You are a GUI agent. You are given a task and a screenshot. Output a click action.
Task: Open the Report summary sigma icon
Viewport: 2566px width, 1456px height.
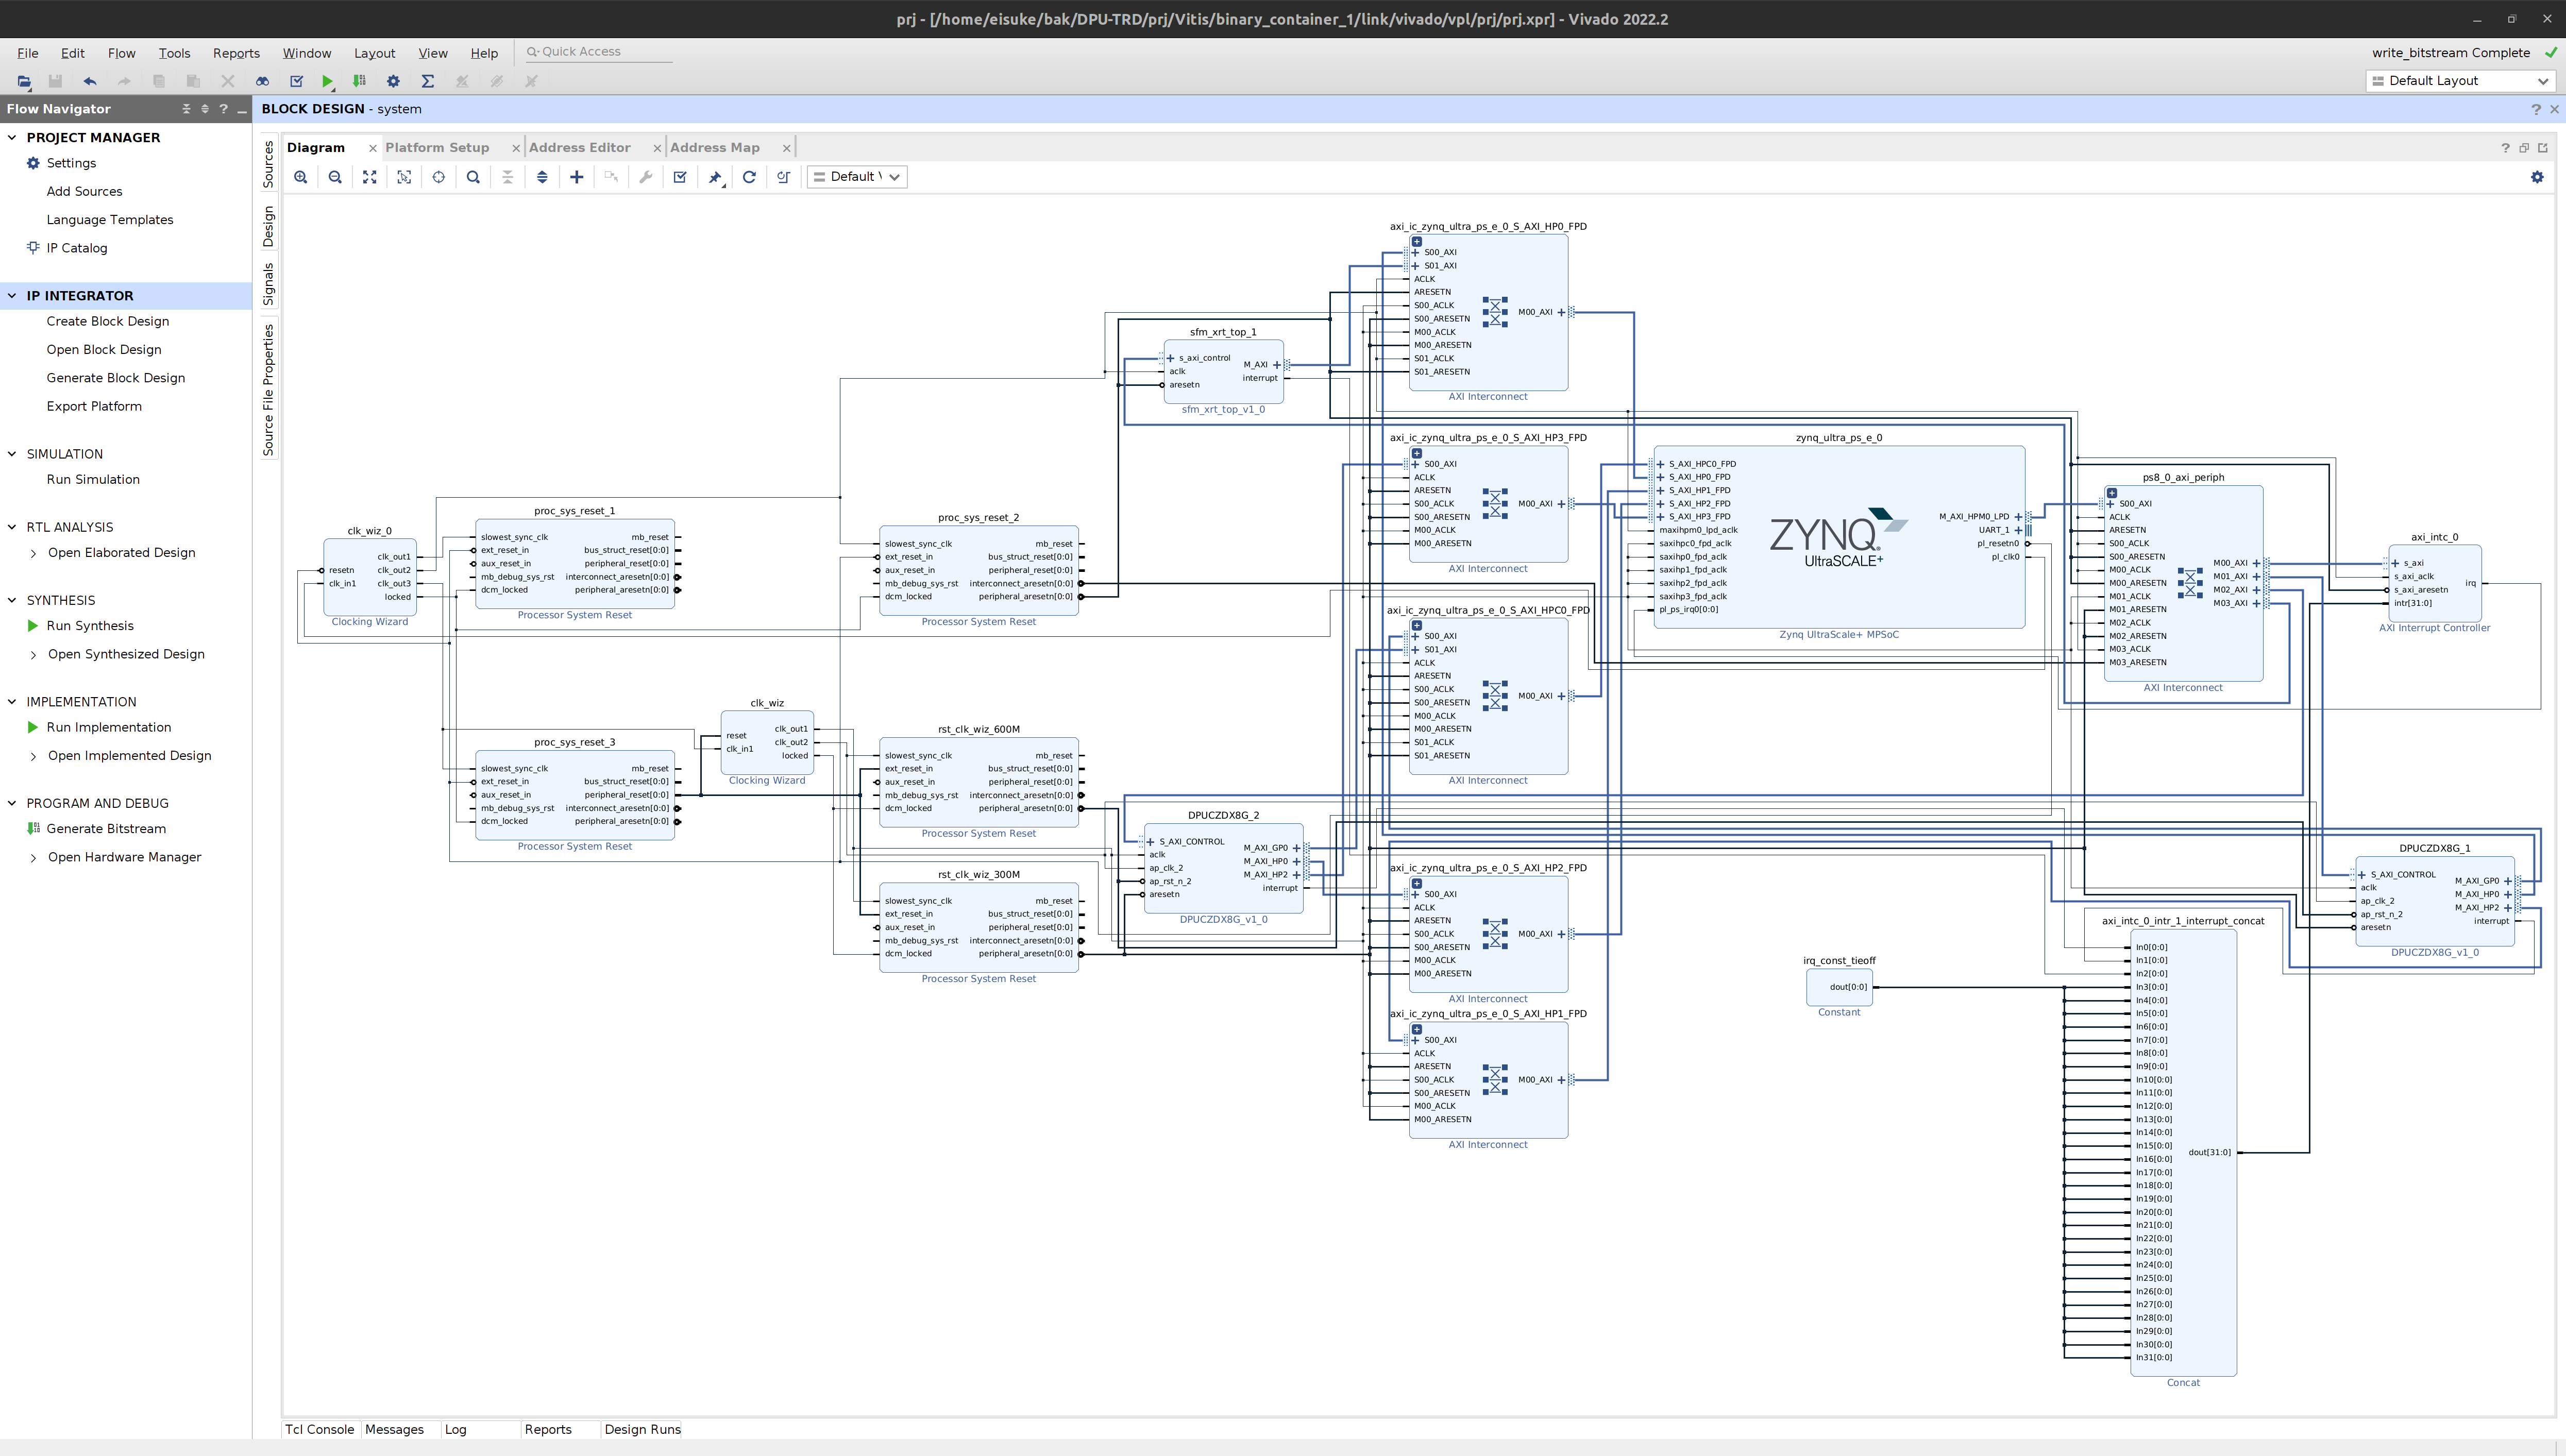pos(427,81)
